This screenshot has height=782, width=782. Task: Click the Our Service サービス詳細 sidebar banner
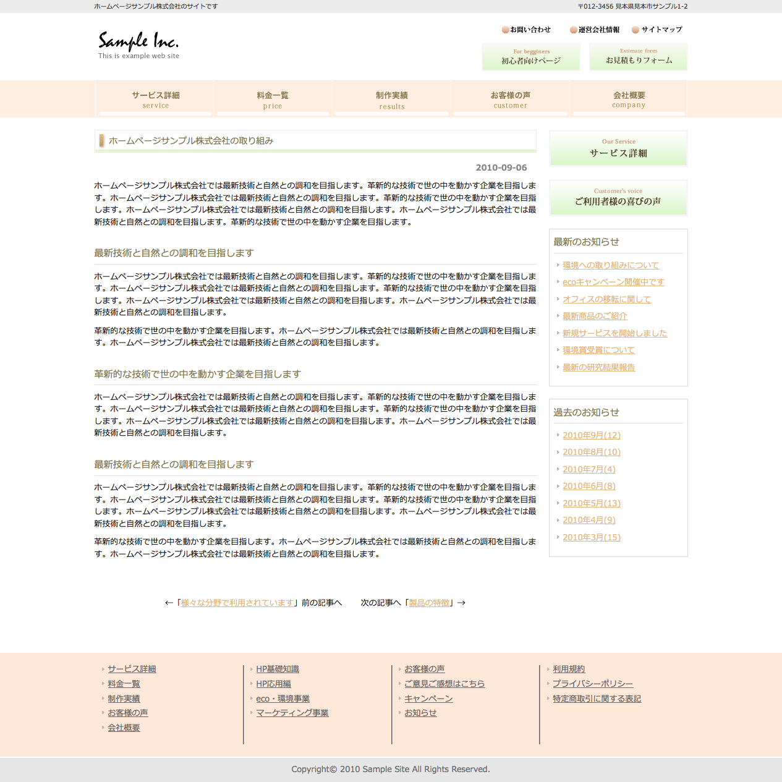(618, 148)
